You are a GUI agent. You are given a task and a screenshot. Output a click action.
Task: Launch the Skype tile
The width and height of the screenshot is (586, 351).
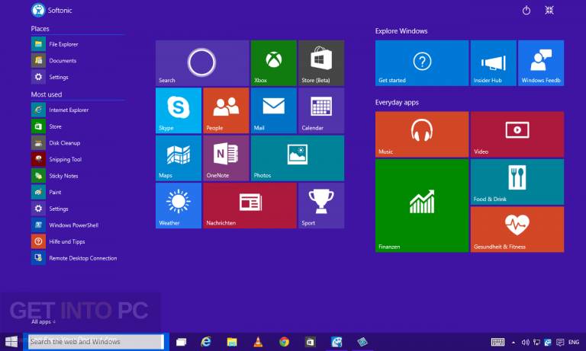click(x=179, y=111)
